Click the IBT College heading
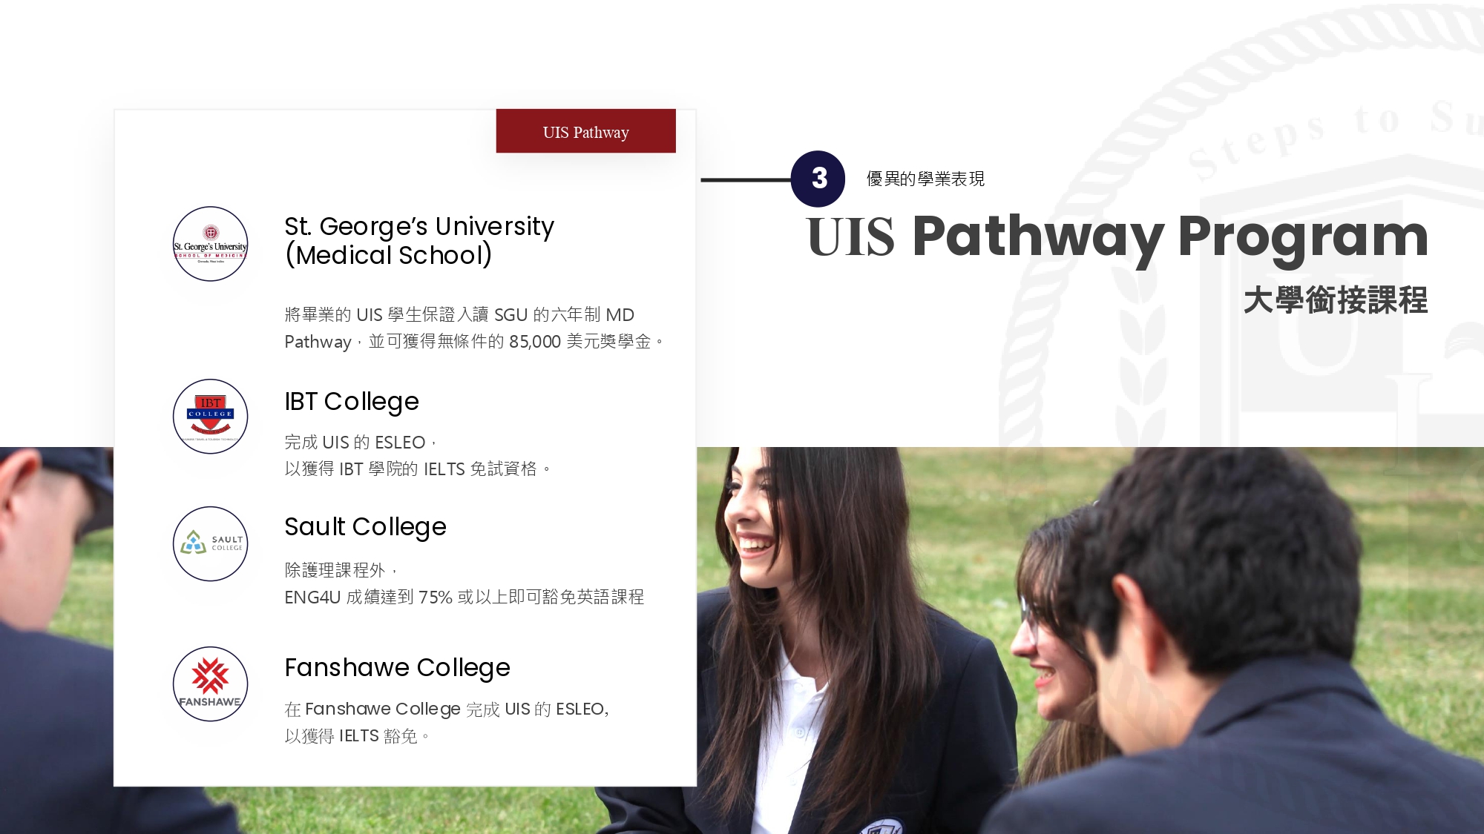 point(352,401)
